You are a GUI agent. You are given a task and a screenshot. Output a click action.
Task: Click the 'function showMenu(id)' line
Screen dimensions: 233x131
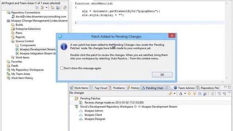[94, 3]
